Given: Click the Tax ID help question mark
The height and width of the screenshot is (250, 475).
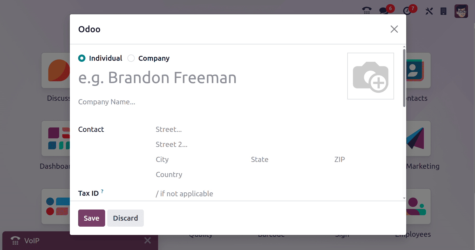Looking at the screenshot, I should click(102, 191).
